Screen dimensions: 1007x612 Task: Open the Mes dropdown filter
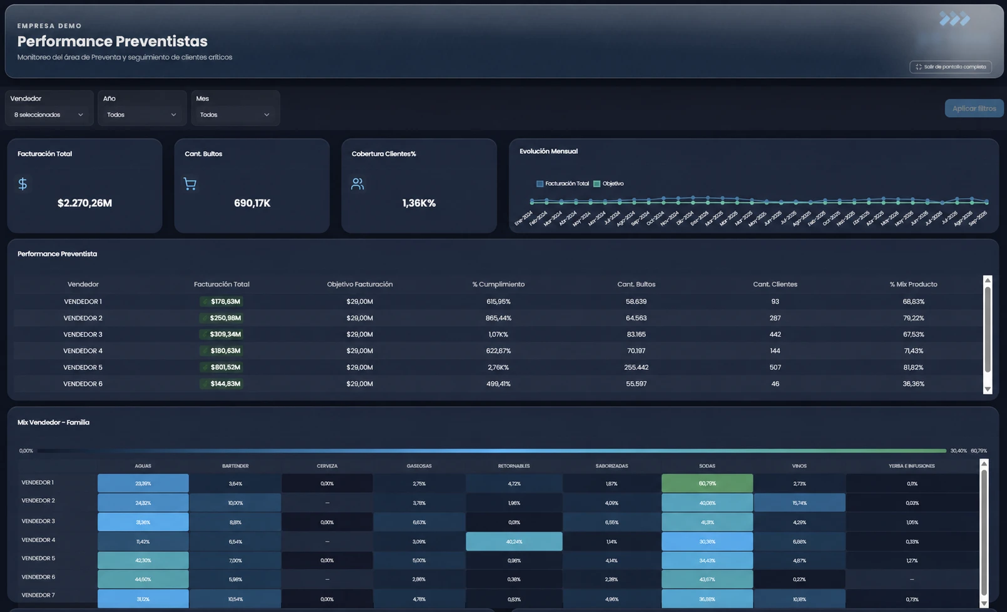coord(235,115)
